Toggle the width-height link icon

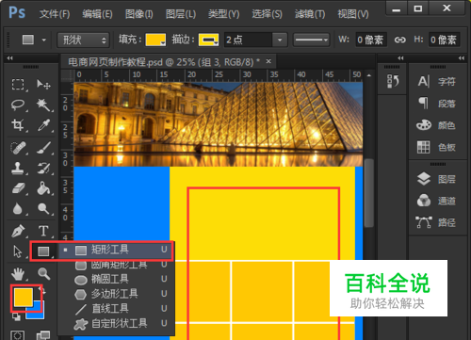pyautogui.click(x=399, y=40)
